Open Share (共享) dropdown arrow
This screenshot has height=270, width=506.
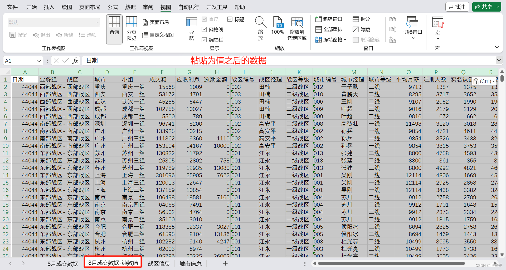[x=498, y=7]
